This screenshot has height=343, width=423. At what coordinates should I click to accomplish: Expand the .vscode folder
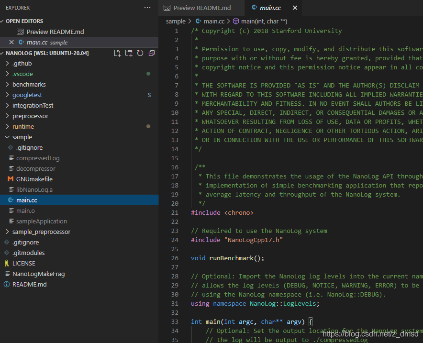click(7, 74)
